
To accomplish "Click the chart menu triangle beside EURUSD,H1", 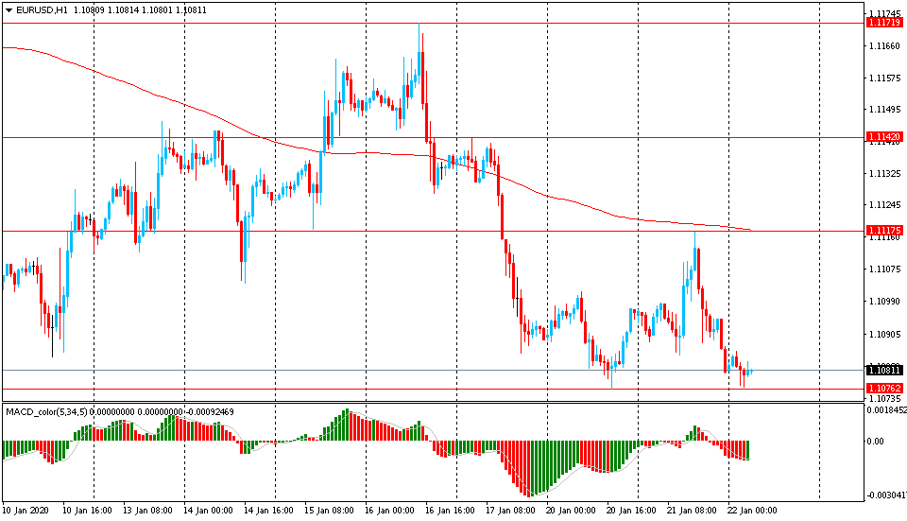I will point(9,9).
